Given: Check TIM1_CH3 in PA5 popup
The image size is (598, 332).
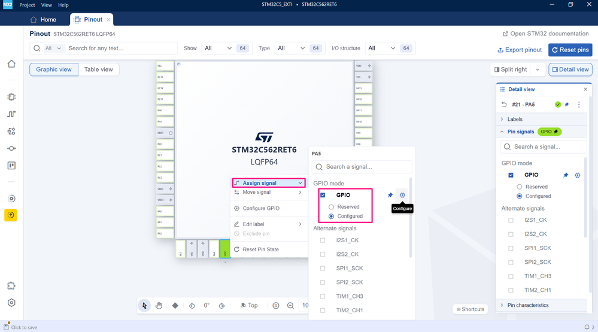Looking at the screenshot, I should tap(323, 296).
